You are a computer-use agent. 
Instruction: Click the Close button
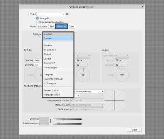pyautogui.click(x=134, y=130)
